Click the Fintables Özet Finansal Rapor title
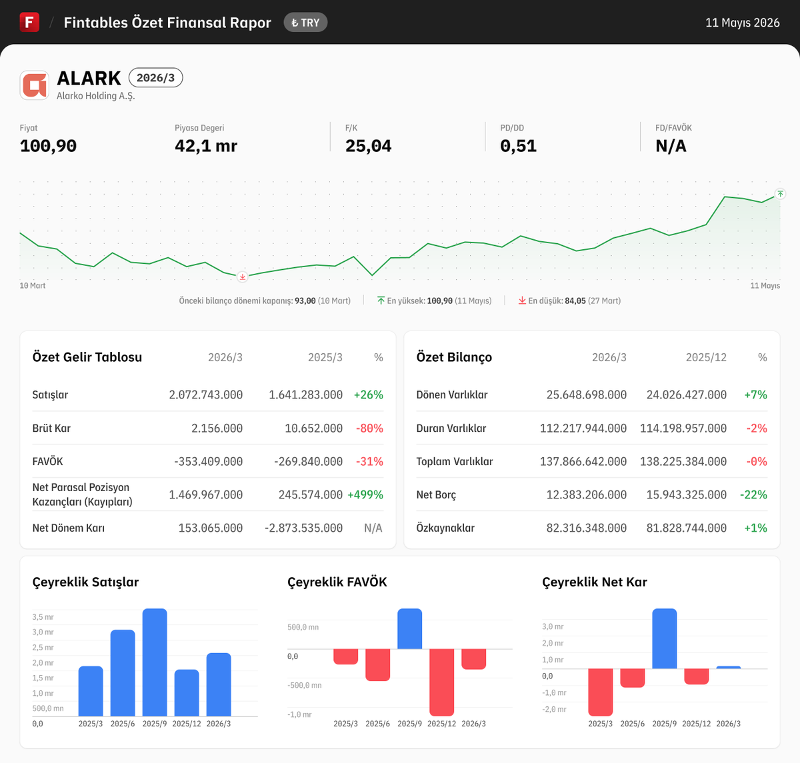The width and height of the screenshot is (800, 763). [x=167, y=23]
